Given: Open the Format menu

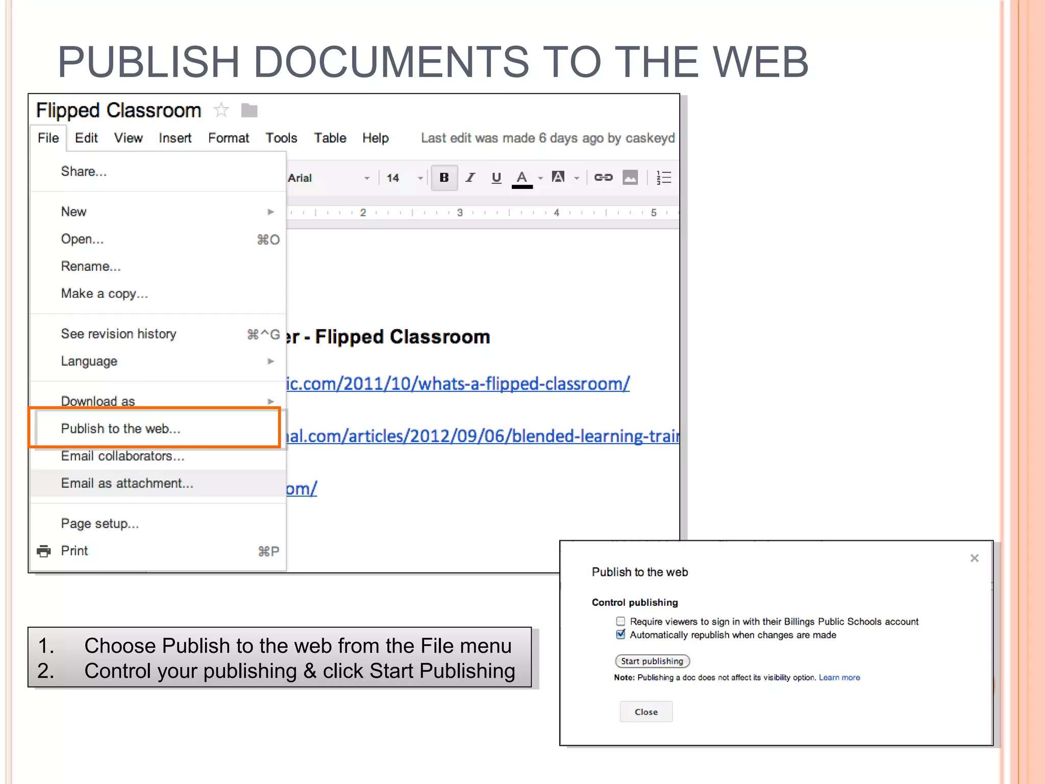Looking at the screenshot, I should (229, 138).
